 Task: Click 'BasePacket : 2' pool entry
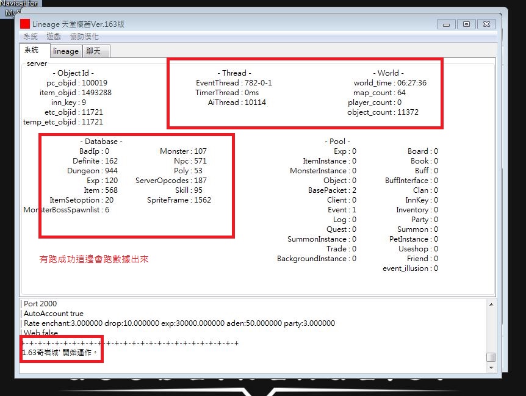332,190
